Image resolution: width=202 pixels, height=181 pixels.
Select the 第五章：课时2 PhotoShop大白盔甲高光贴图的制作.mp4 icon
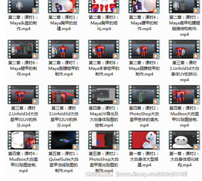[104, 140]
